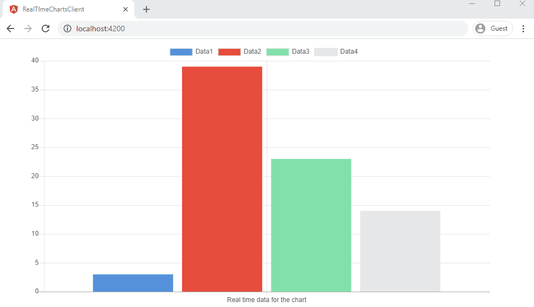This screenshot has height=307, width=534.
Task: Click the gray Data4 bar
Action: (x=400, y=251)
